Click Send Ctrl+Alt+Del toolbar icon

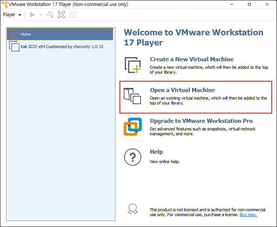[x=50, y=15]
